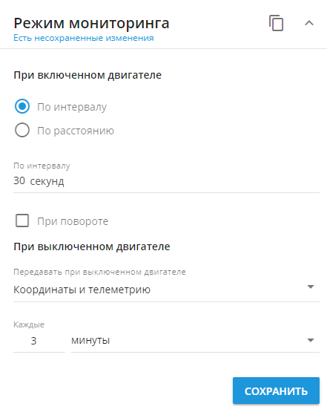This screenshot has height=418, width=327.
Task: Click the По расстоянию option label
Action: 76,131
